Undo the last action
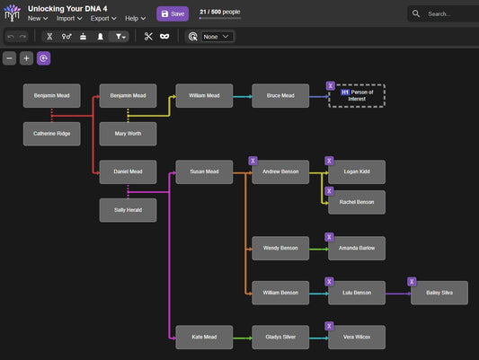479x360 pixels. 11,37
